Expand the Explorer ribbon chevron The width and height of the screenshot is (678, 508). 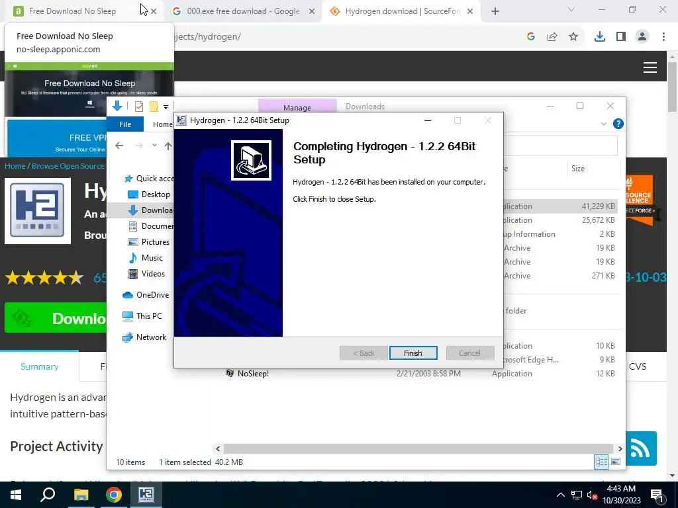click(604, 124)
